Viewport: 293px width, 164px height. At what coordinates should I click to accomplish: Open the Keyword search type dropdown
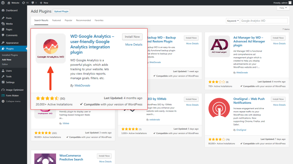(x=233, y=21)
